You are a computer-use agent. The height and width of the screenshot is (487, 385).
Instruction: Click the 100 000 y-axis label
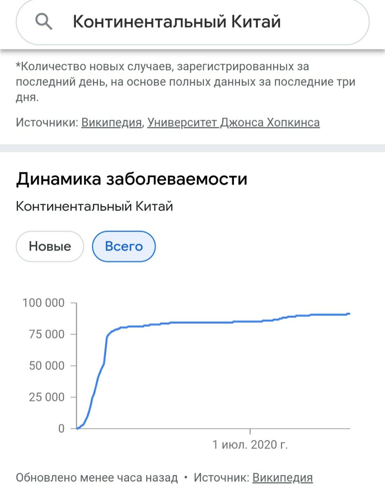(44, 303)
